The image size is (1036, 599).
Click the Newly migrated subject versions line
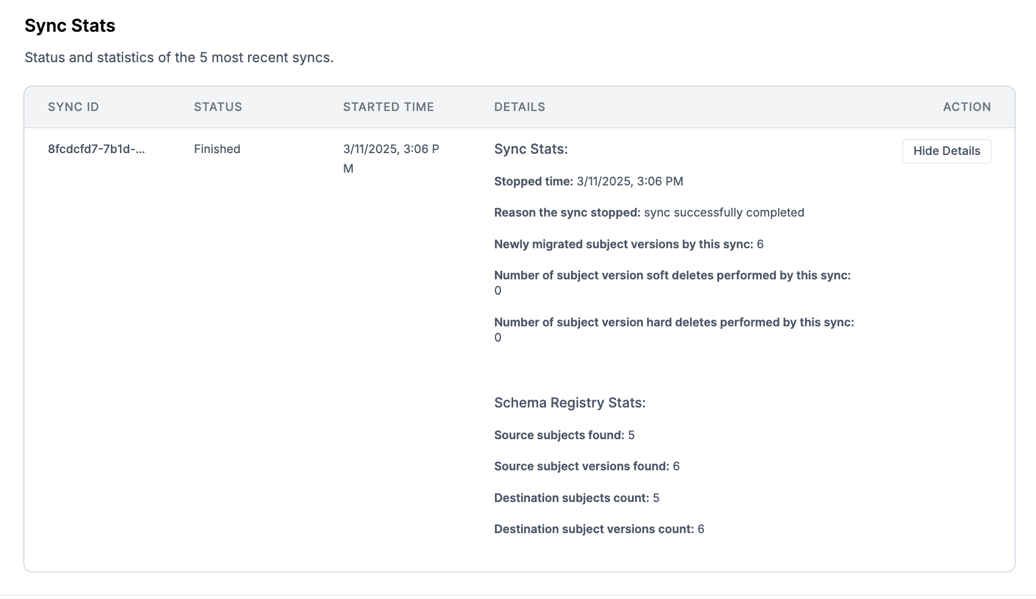pyautogui.click(x=628, y=244)
